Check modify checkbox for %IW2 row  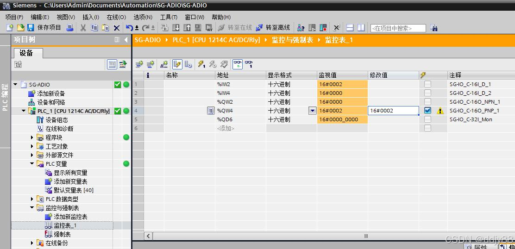427,84
